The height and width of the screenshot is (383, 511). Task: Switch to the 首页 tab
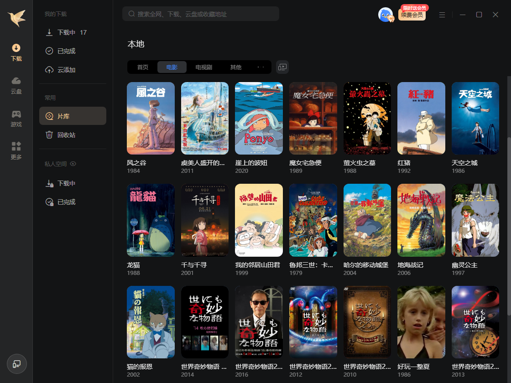pyautogui.click(x=143, y=67)
